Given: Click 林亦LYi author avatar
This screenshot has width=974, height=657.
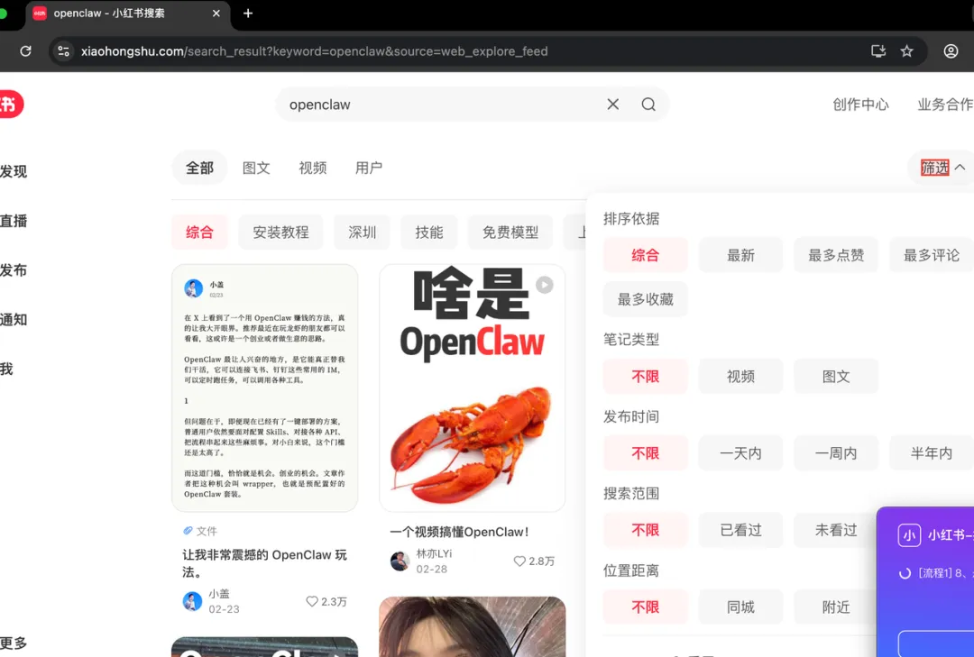Looking at the screenshot, I should coord(400,561).
